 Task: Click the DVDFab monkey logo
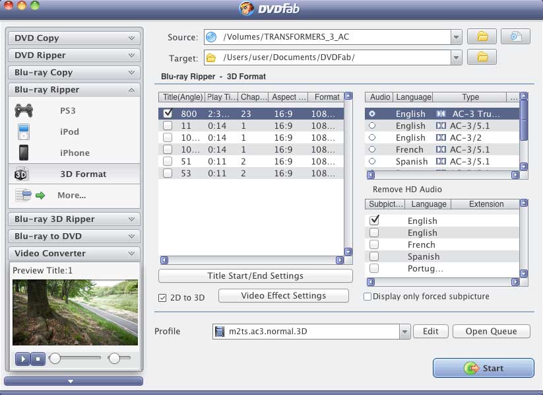(x=246, y=9)
